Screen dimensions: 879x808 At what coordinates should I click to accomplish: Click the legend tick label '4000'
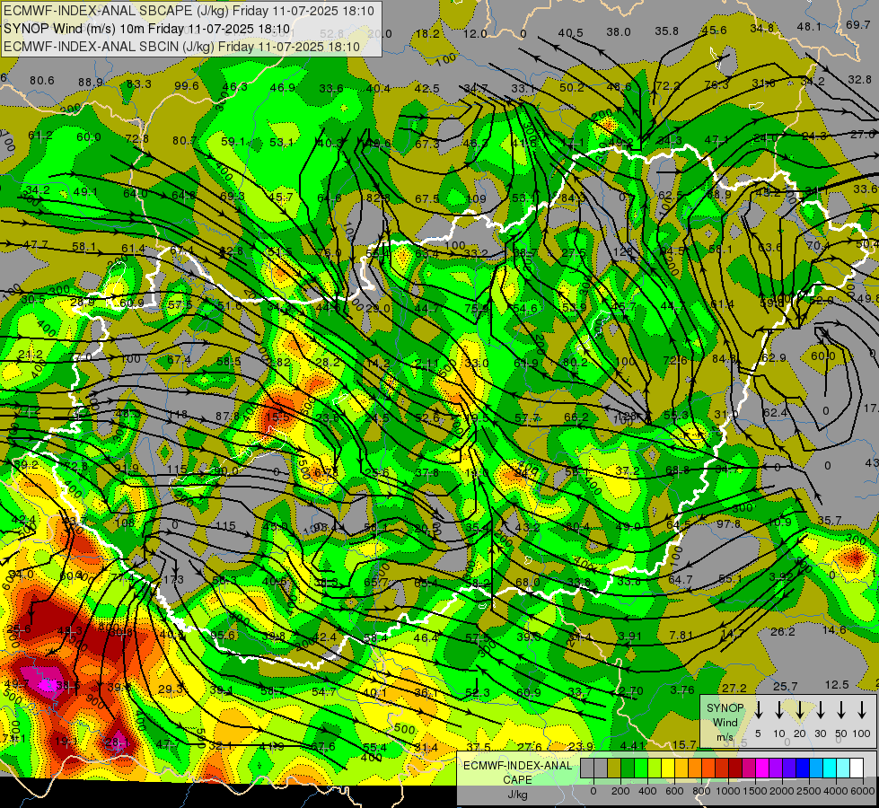pos(837,791)
